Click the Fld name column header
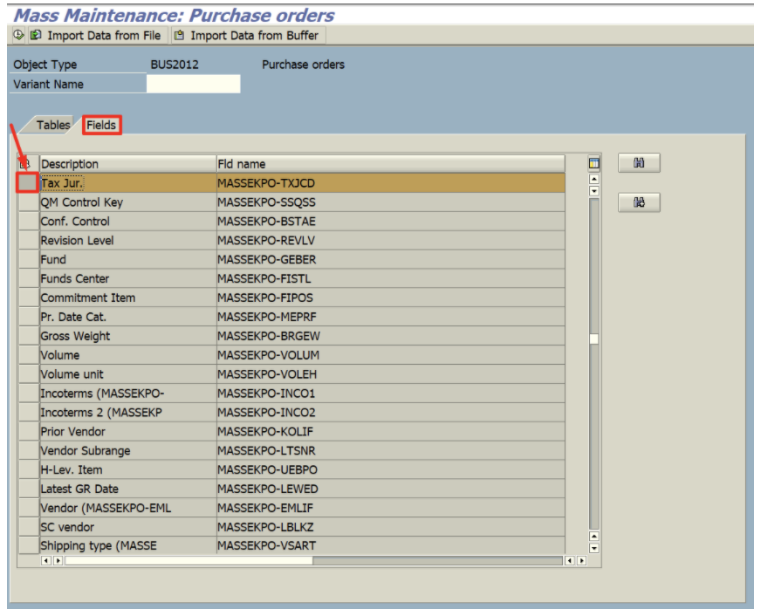761x616 pixels. coord(390,164)
